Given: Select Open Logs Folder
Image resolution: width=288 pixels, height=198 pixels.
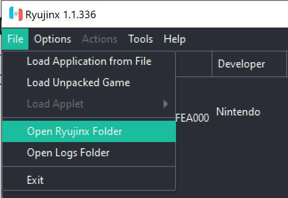Looking at the screenshot, I should point(89,152).
